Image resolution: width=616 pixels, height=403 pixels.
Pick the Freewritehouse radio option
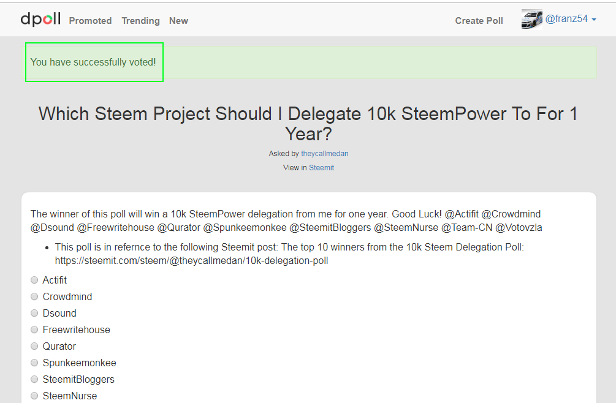coord(34,330)
